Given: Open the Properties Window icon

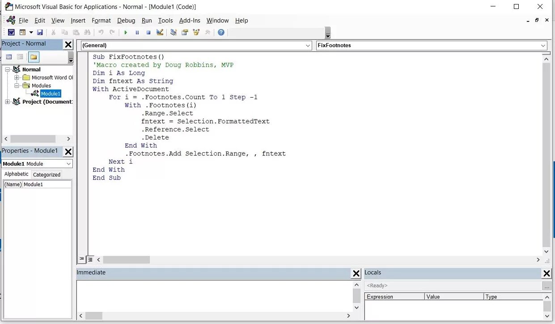Looking at the screenshot, I should click(x=185, y=32).
